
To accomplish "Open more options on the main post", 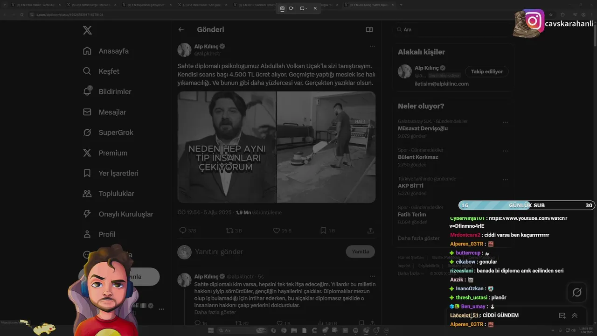I will point(372,46).
